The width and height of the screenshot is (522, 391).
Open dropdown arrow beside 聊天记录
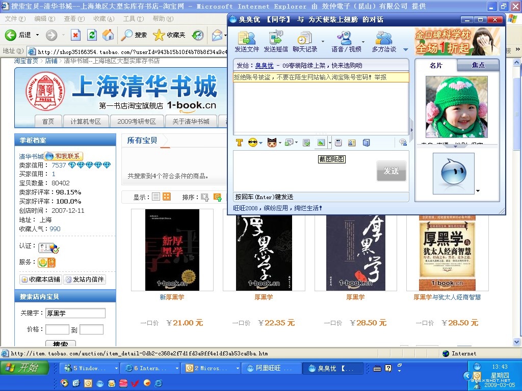[323, 42]
